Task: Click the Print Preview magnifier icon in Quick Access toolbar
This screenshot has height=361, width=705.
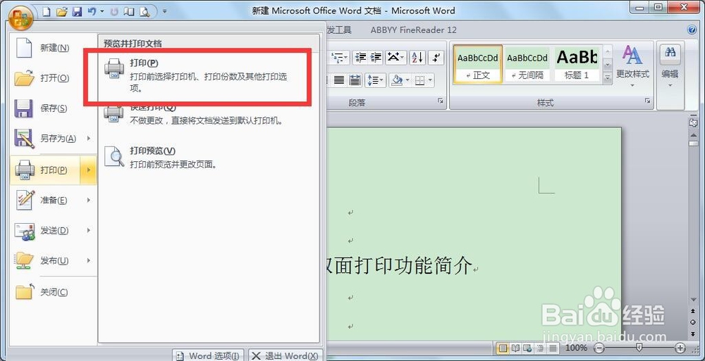Action: point(145,11)
